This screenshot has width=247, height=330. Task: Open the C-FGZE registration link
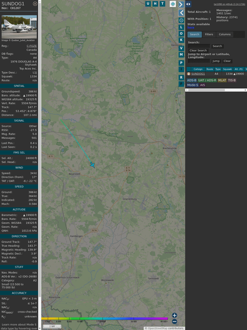(x=31, y=46)
